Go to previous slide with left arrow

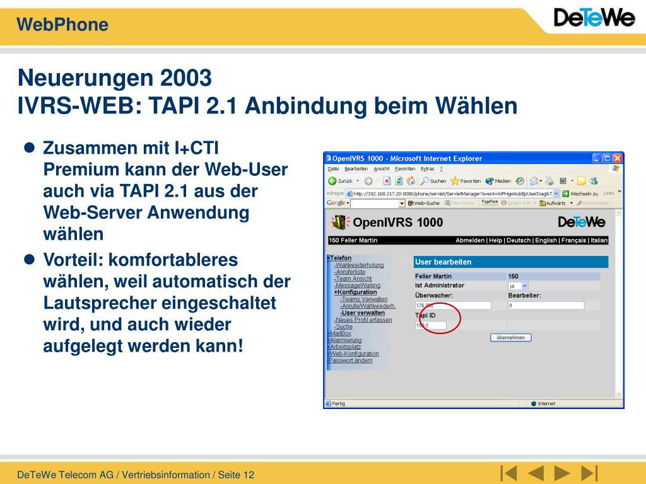click(x=536, y=473)
